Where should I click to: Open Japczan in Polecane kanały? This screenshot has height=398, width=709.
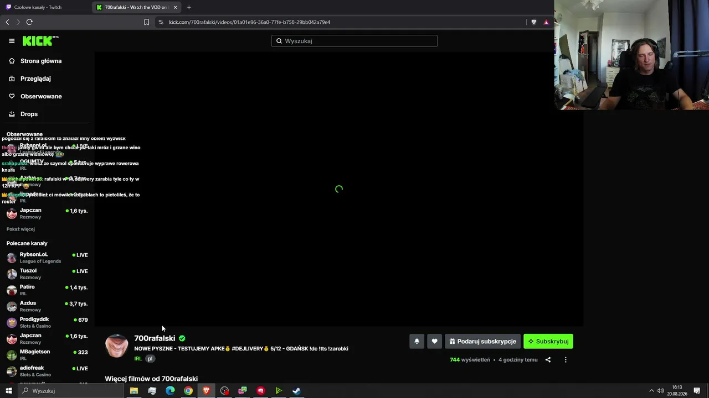[47, 338]
